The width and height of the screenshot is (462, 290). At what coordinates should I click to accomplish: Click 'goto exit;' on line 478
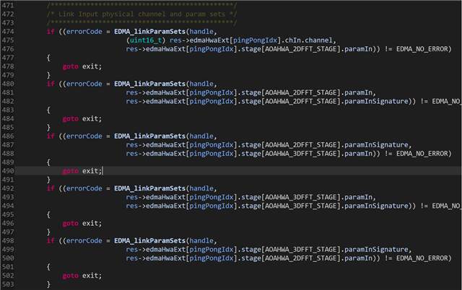coord(82,66)
